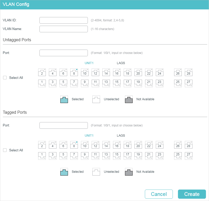
Task: Check Select All for Tagged Ports
Action: [5, 150]
